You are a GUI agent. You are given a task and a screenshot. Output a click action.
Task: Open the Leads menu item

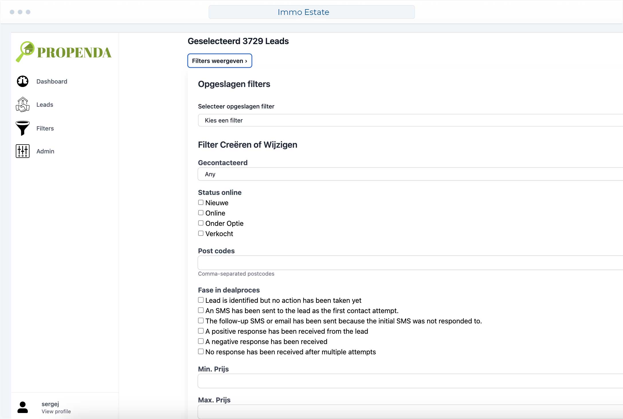tap(45, 104)
